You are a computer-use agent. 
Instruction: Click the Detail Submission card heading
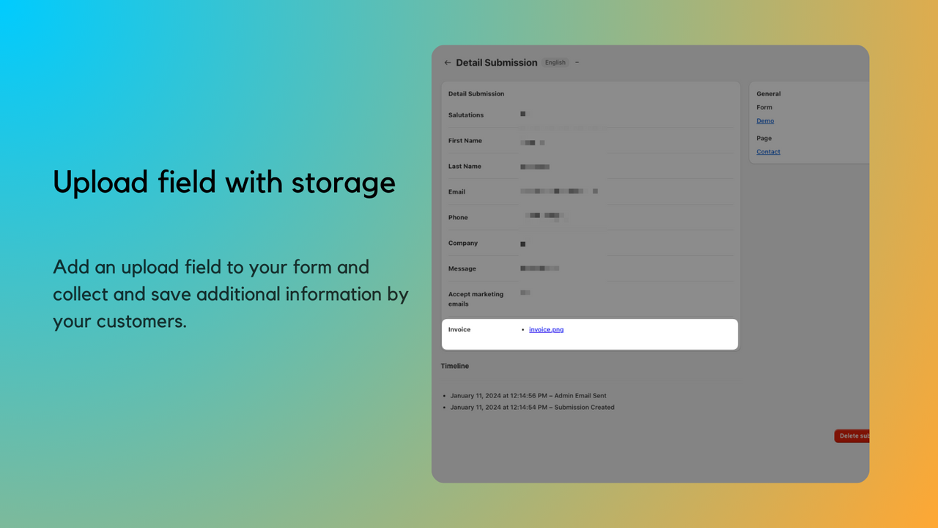476,94
